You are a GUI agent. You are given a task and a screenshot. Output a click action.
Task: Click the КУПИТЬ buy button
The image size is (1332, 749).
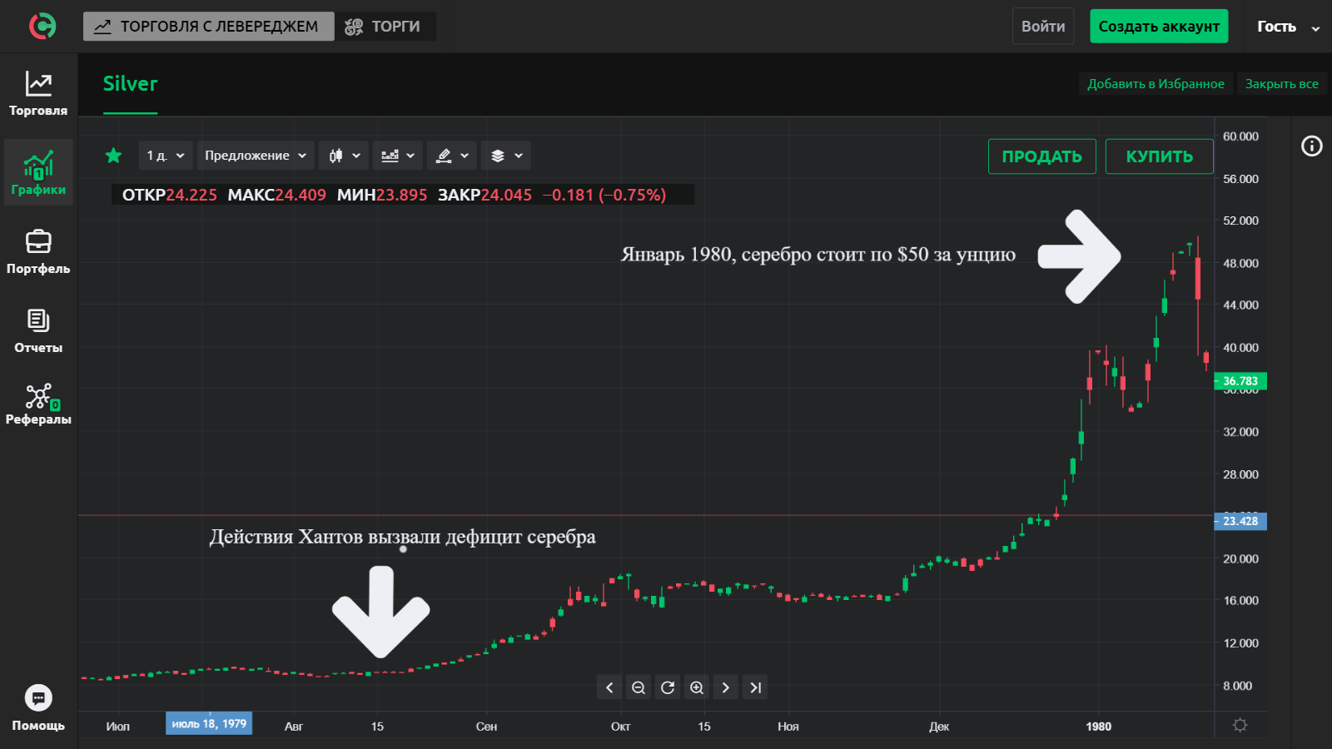[x=1159, y=156]
